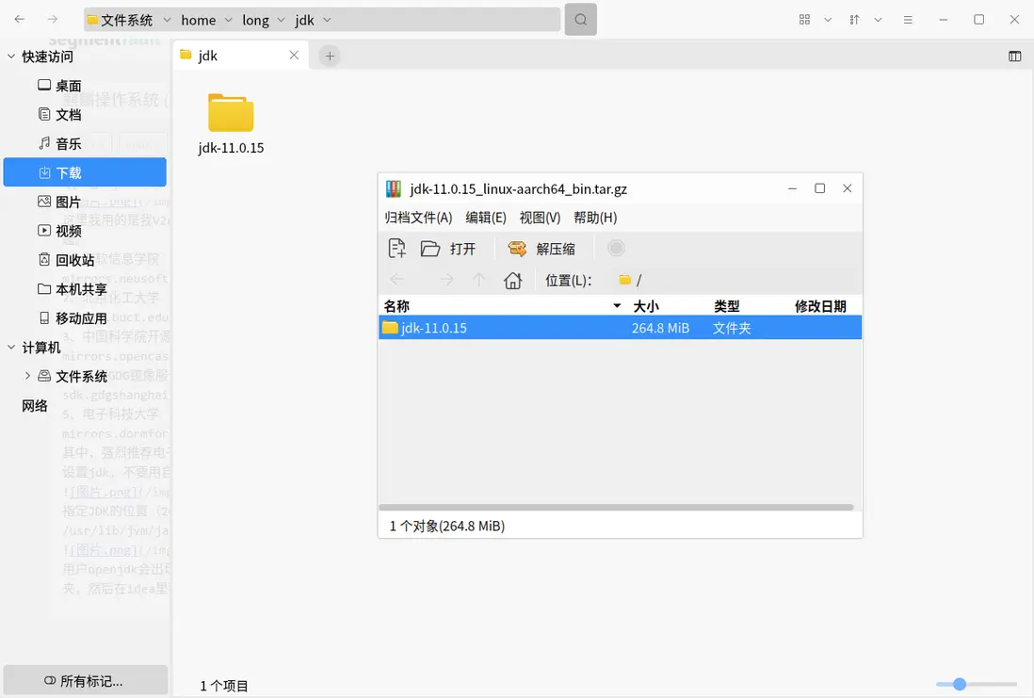Open the hamburger menu of the file manager
Viewport: 1034px width, 698px height.
[x=908, y=19]
